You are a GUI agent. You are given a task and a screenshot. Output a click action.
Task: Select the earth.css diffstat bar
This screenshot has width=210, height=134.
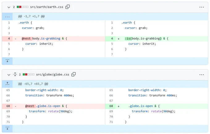point(23,7)
